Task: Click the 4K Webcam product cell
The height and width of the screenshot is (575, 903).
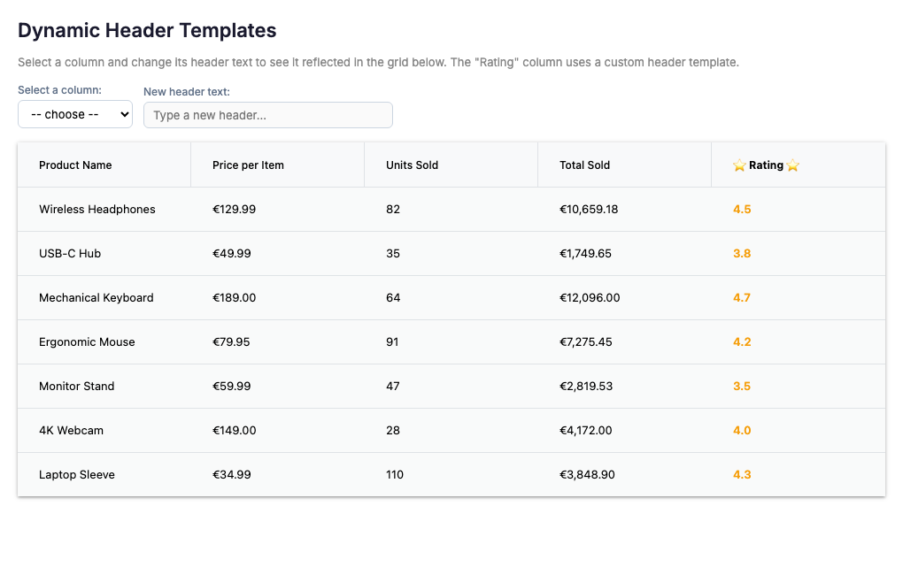Action: tap(71, 431)
